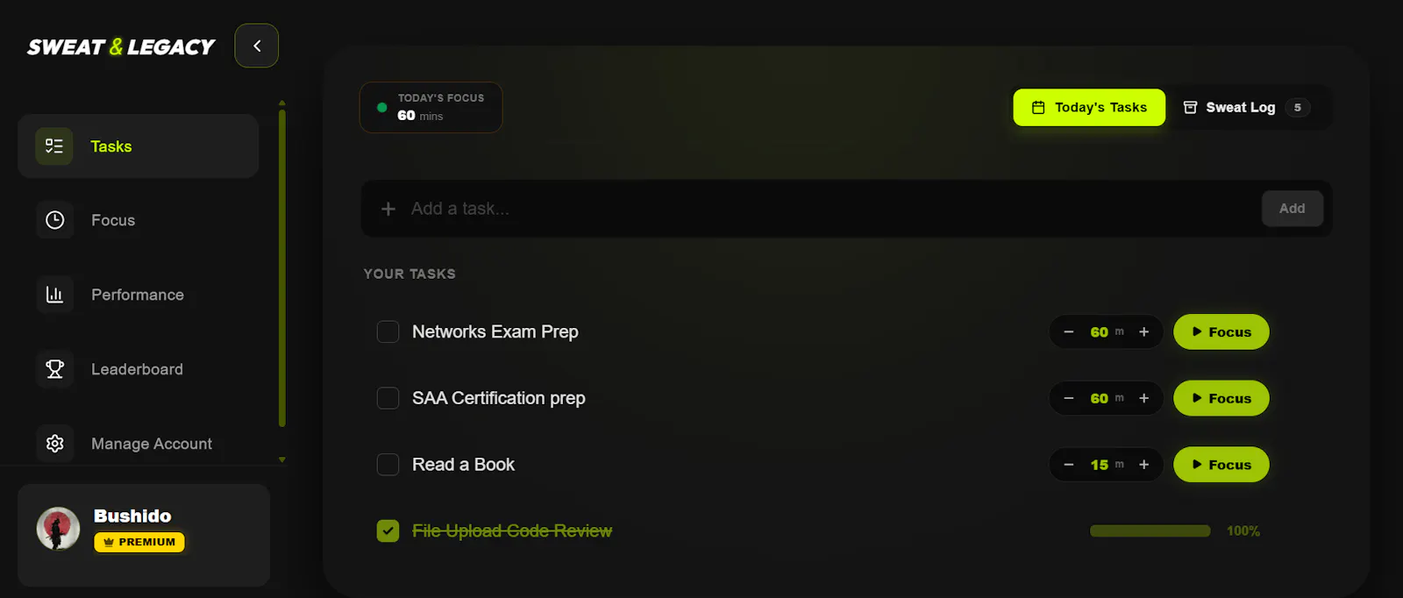
Task: Click the Sweat Log count badge 5
Action: tap(1298, 107)
